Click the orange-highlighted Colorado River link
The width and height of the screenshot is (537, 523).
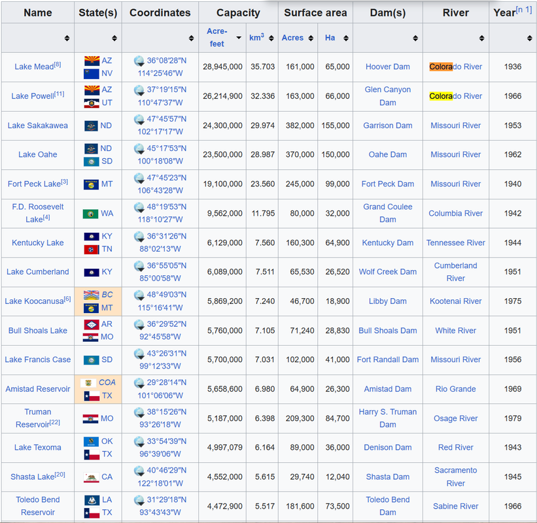pos(455,67)
